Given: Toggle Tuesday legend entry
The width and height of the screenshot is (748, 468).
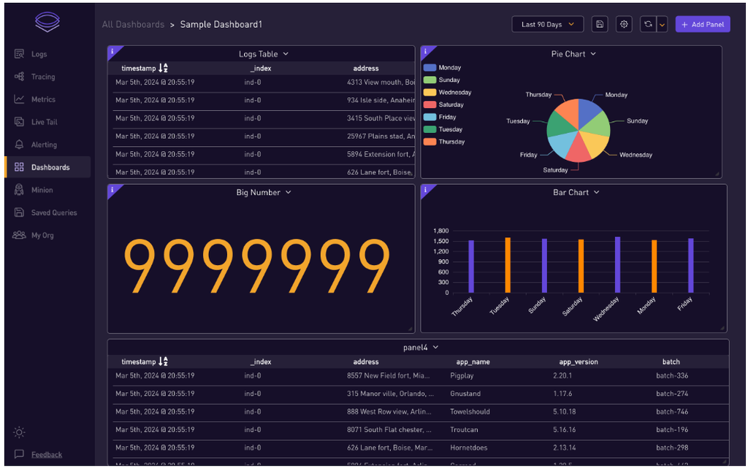Looking at the screenshot, I should click(x=443, y=130).
